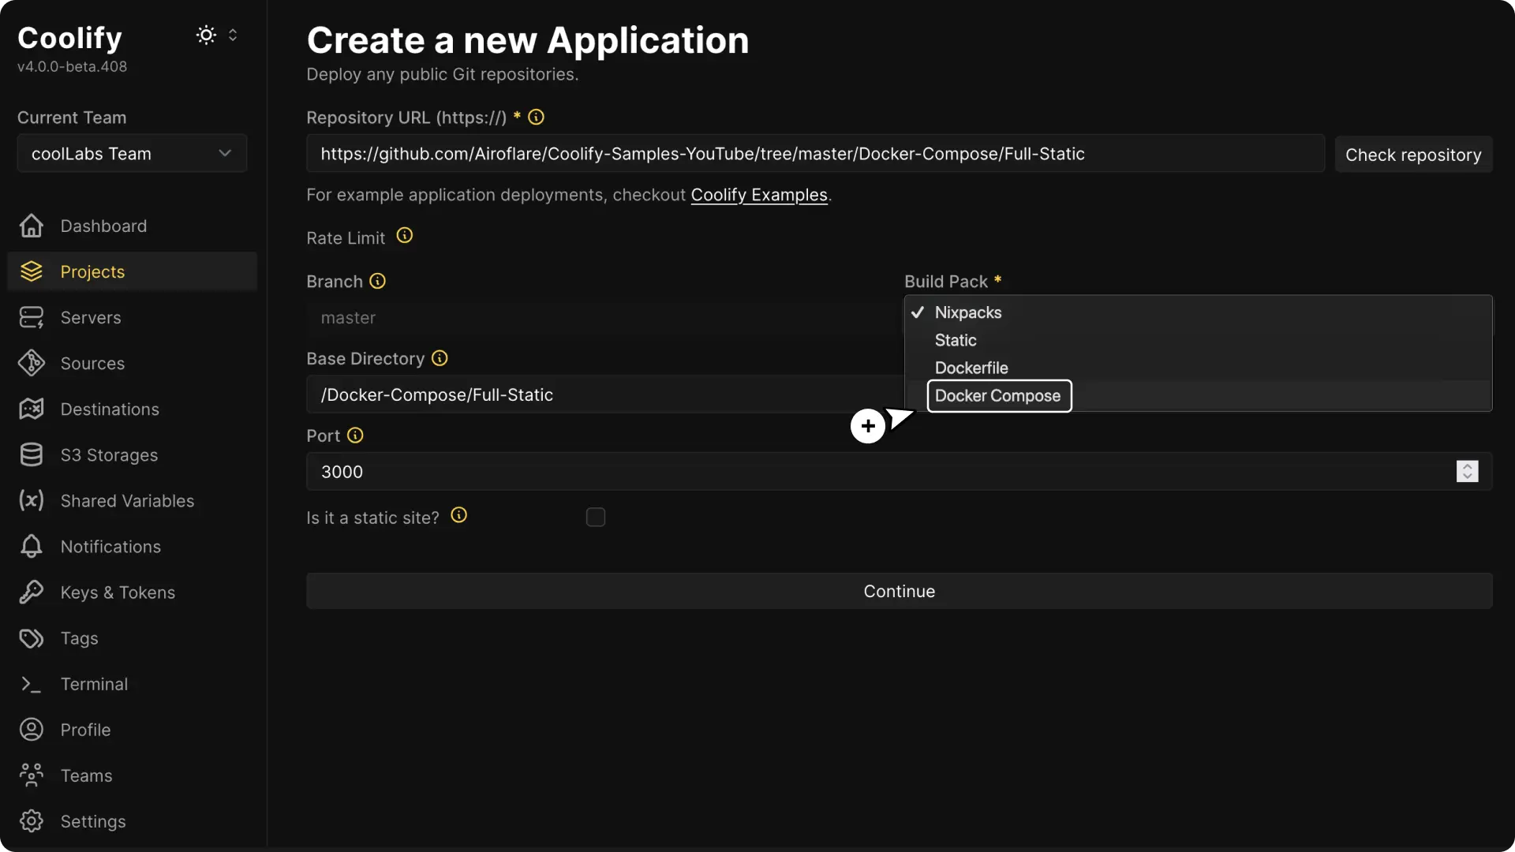The width and height of the screenshot is (1515, 852).
Task: Toggle the theme with the sun icon
Action: pyautogui.click(x=205, y=35)
